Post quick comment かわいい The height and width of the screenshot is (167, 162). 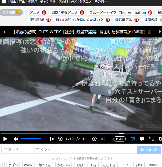click(x=64, y=165)
